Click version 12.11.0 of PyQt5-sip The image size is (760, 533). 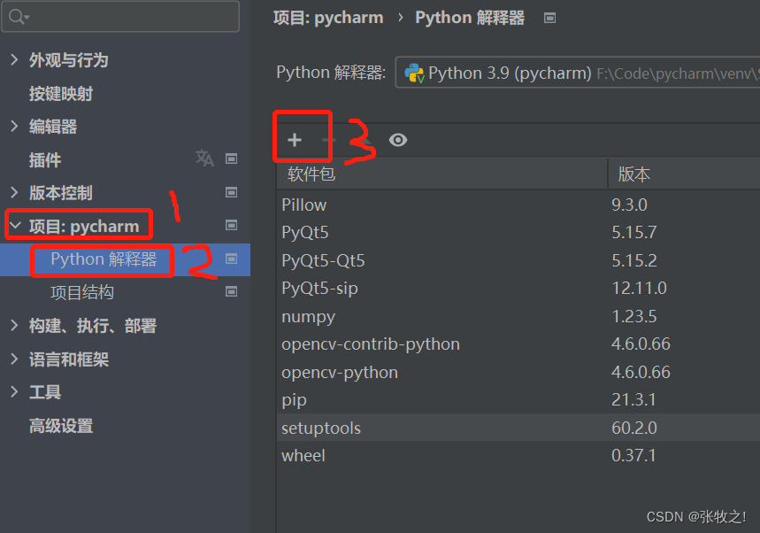point(639,288)
